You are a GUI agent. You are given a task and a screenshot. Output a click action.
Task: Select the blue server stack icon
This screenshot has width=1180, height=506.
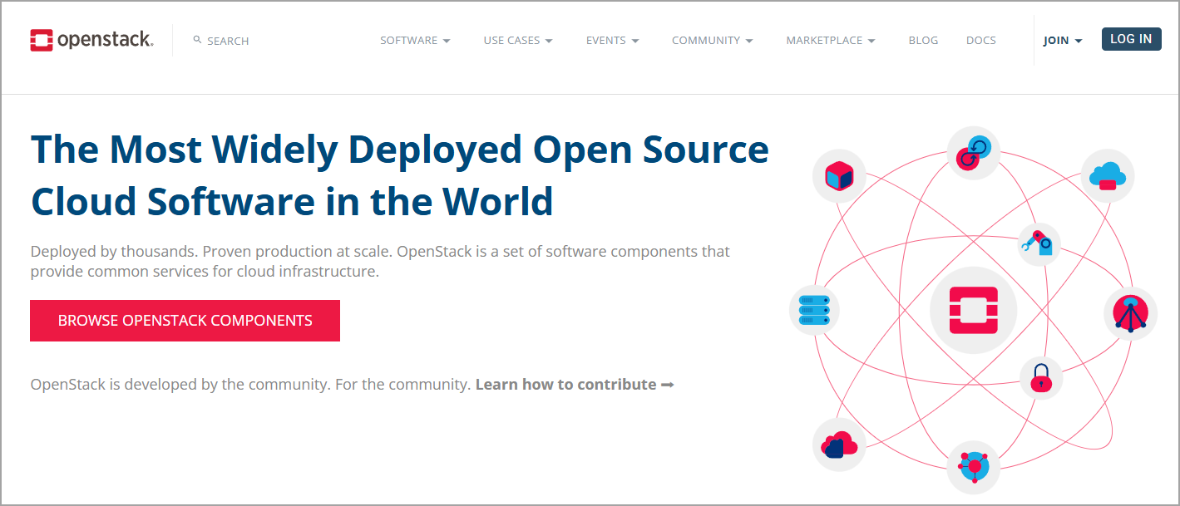(814, 310)
